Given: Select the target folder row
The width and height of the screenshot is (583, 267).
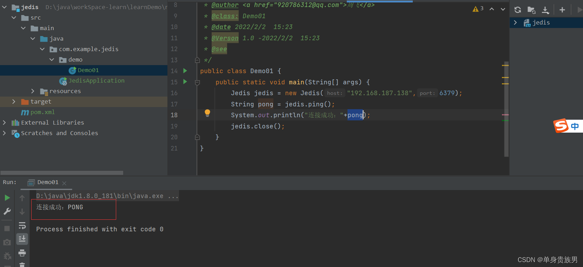Looking at the screenshot, I should click(x=84, y=101).
